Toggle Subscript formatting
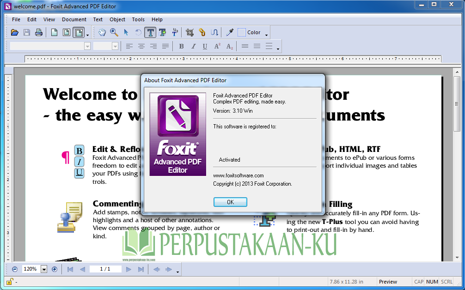465x290 pixels. coord(230,46)
